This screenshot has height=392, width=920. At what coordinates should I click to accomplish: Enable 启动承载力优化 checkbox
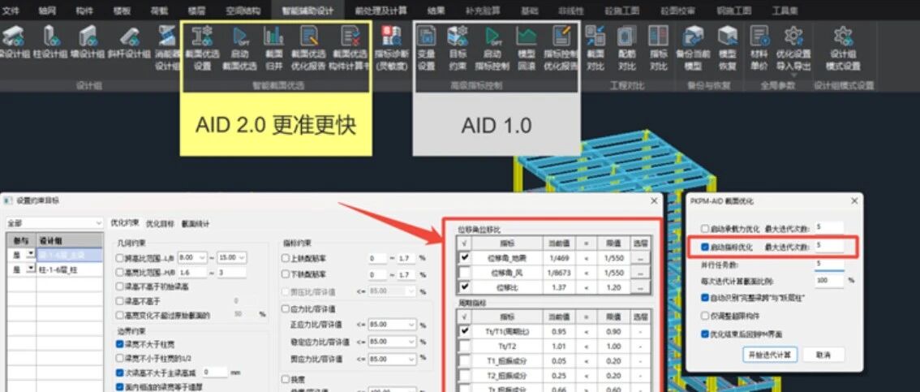coord(705,228)
